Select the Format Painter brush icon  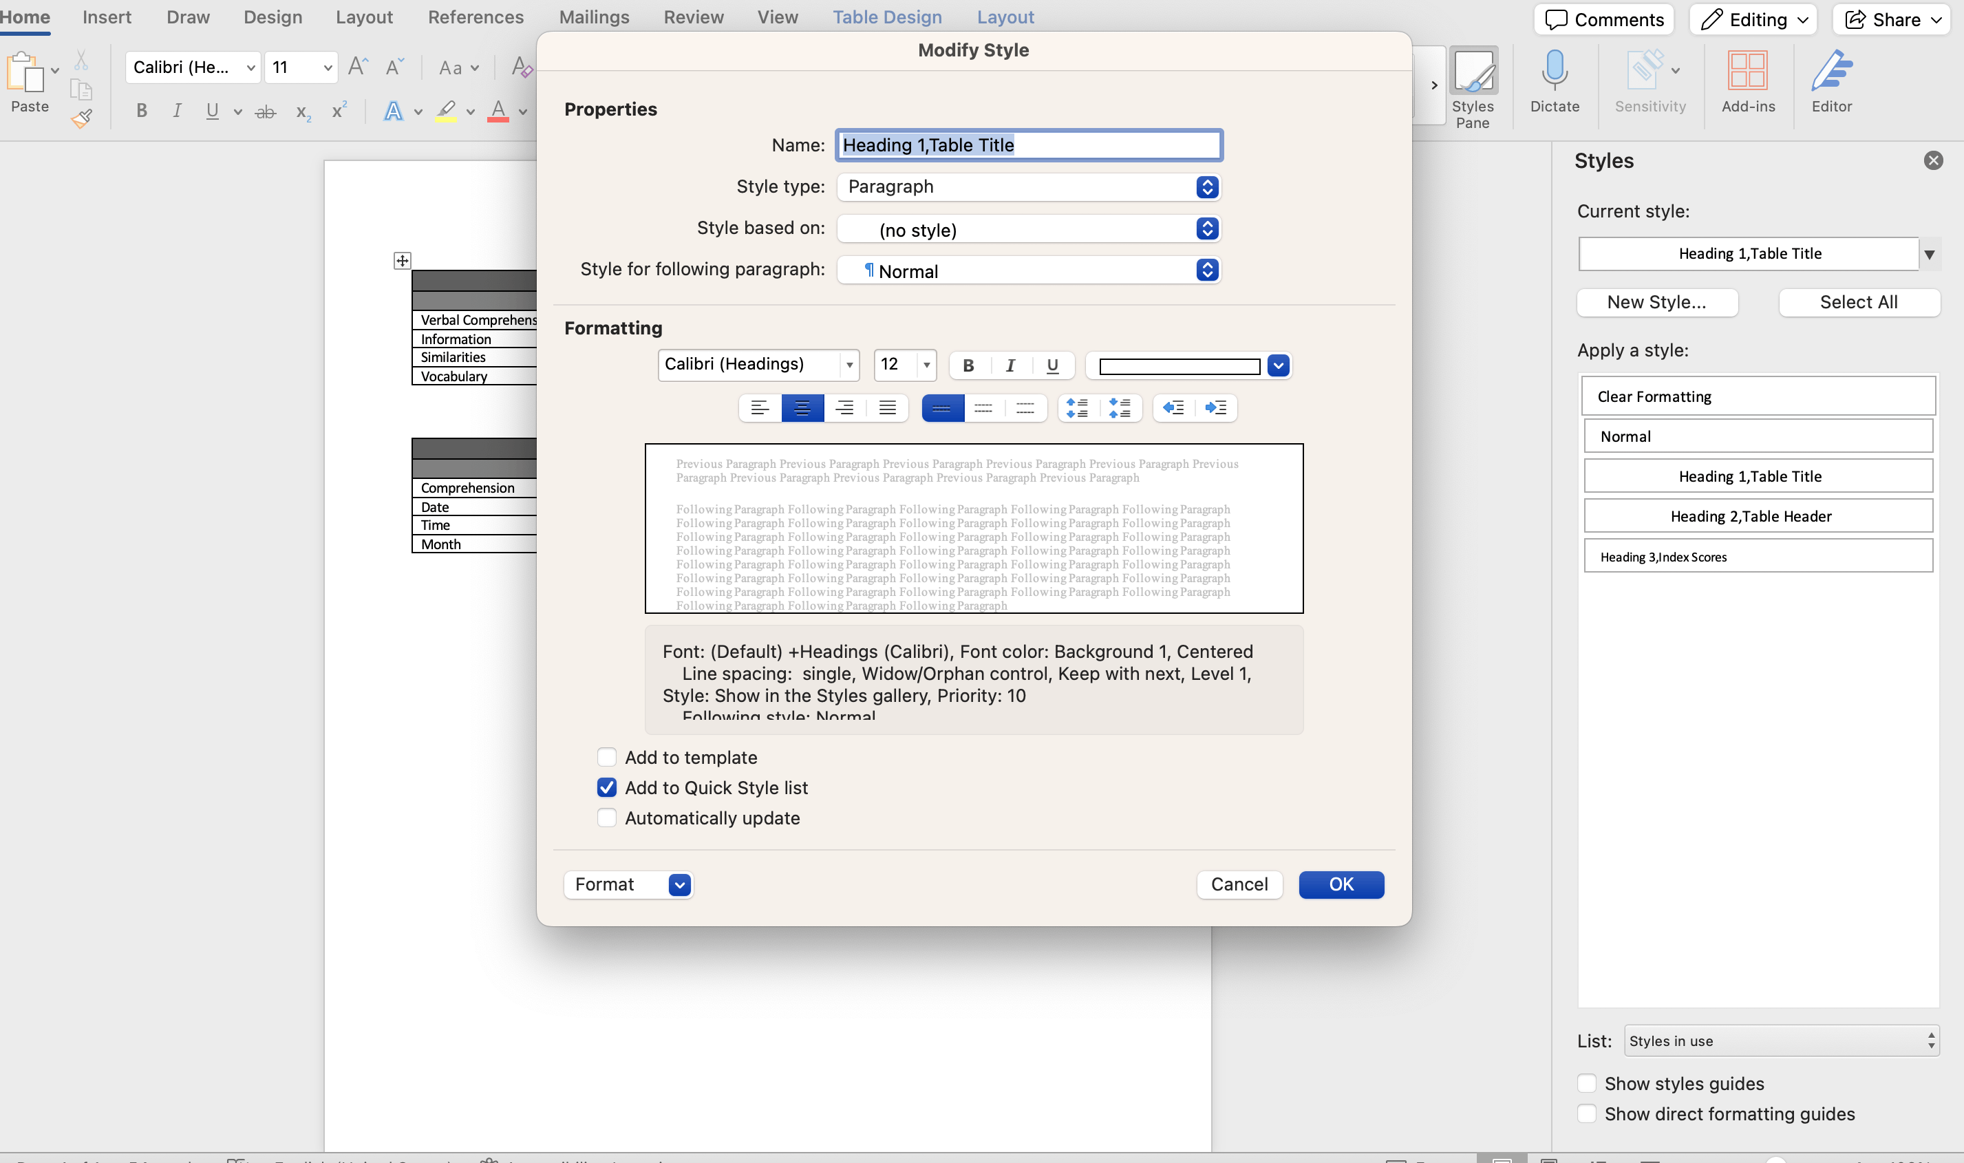81,118
